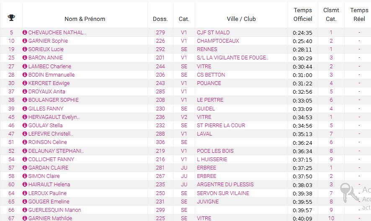Open info icon for CHEVAUCHEE NATHAL..

pos(25,32)
